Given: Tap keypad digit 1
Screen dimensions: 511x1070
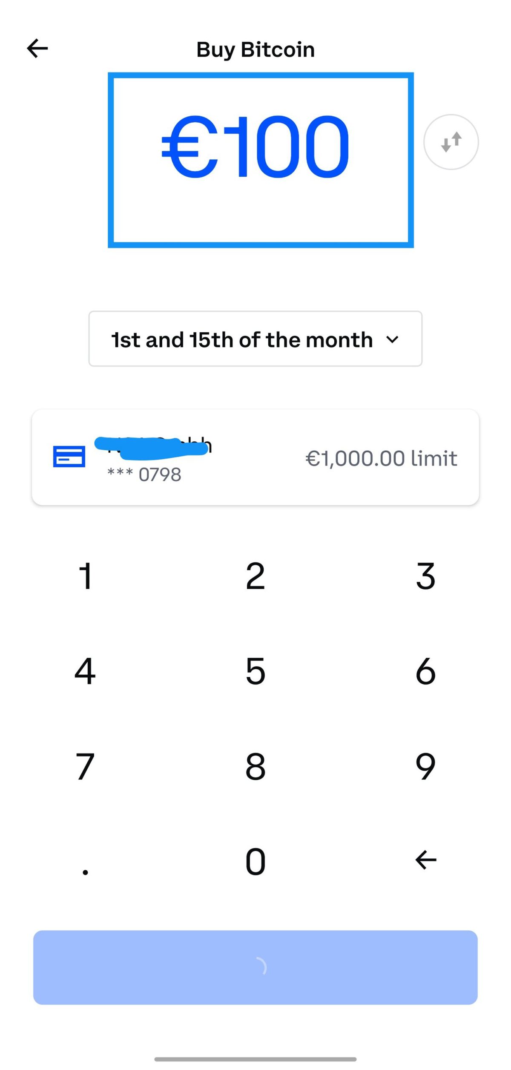Looking at the screenshot, I should click(85, 576).
